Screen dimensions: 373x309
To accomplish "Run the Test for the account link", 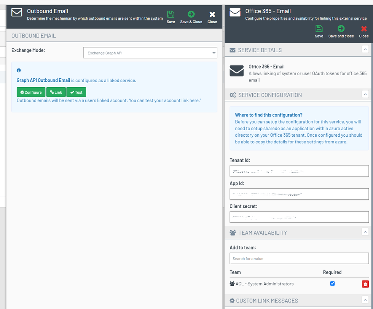I will click(x=76, y=92).
